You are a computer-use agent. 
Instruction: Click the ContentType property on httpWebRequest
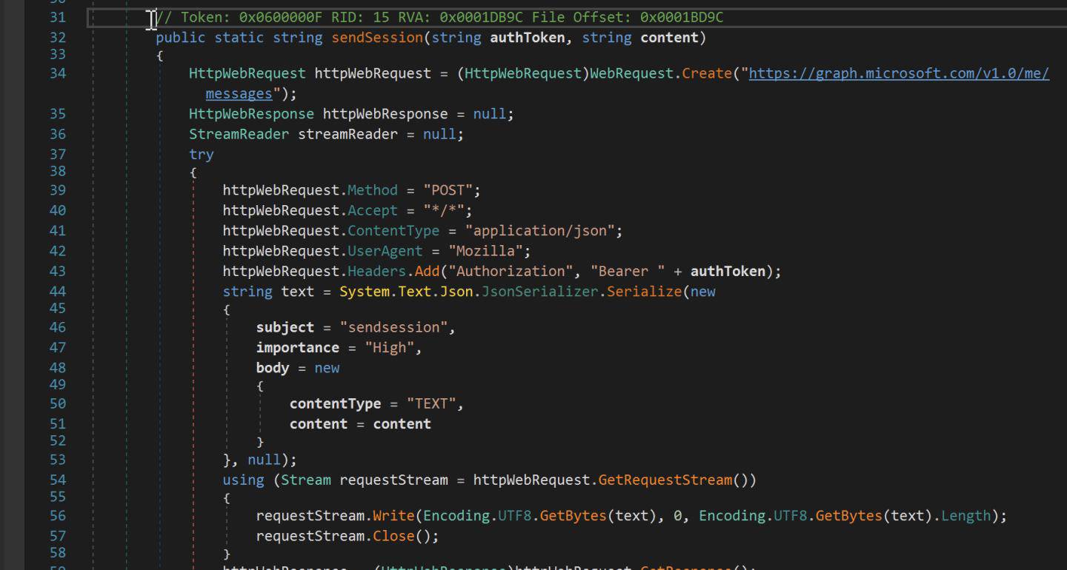pos(393,231)
